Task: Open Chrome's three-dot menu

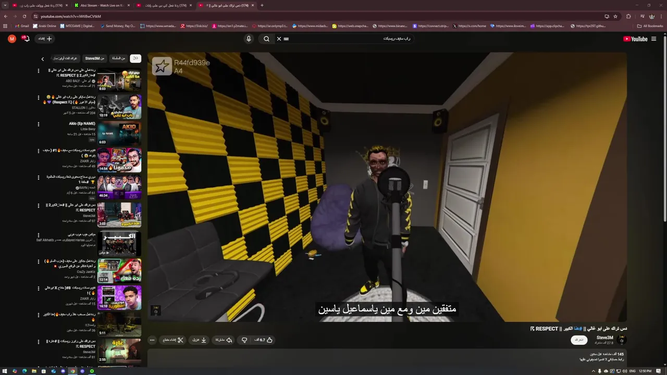Action: coord(661,16)
